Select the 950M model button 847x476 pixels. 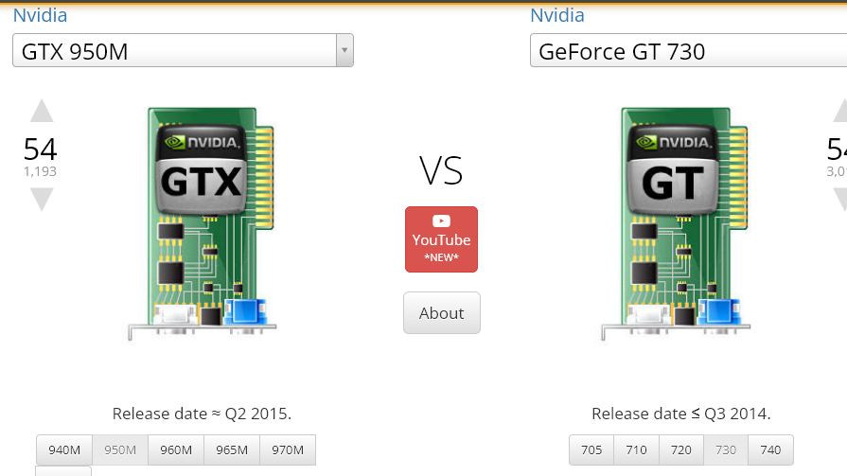120,450
